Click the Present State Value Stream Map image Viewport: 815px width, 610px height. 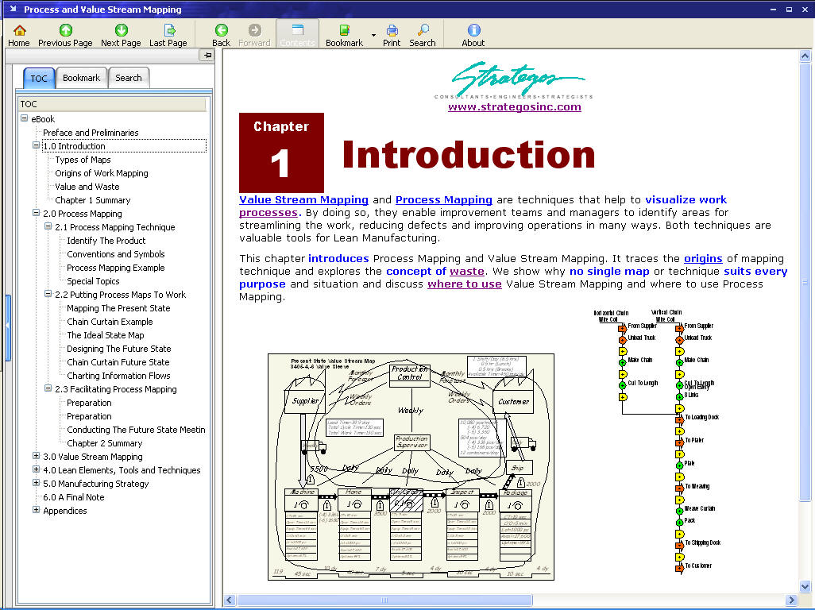[411, 466]
